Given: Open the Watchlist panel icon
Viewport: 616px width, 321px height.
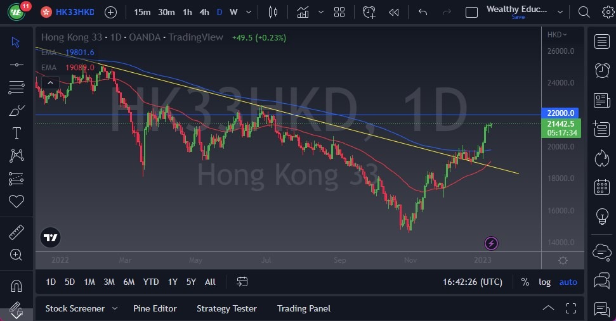Looking at the screenshot, I should (602, 41).
